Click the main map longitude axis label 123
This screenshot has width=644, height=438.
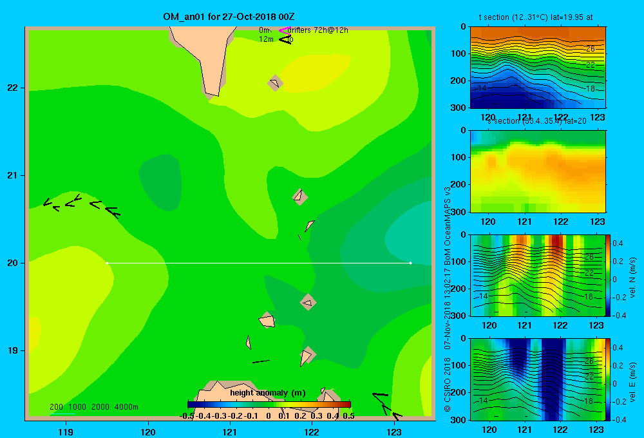[394, 432]
